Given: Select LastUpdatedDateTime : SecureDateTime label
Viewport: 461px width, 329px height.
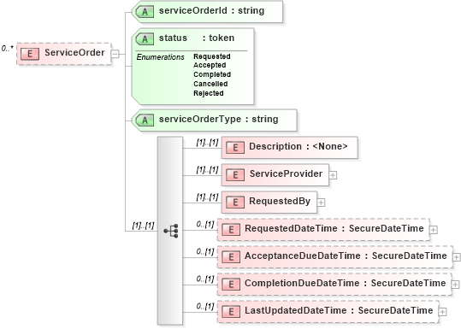Looking at the screenshot, I should coord(339,310).
